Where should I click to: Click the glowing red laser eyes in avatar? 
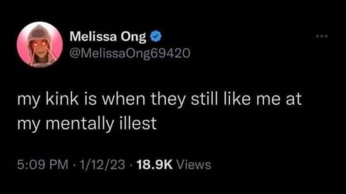tap(39, 43)
